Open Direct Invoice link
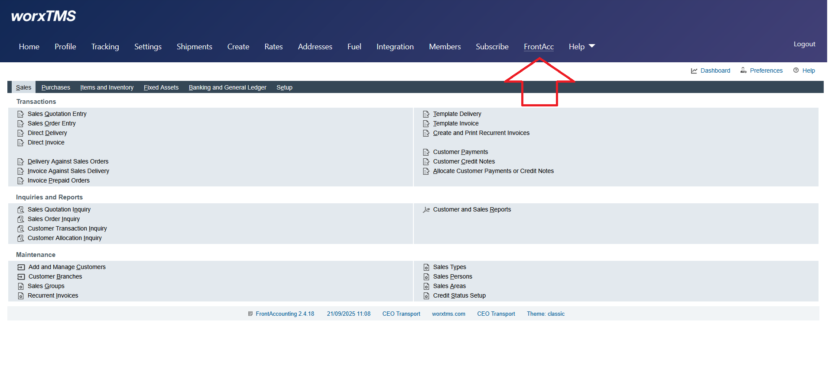The image size is (828, 391). [46, 143]
